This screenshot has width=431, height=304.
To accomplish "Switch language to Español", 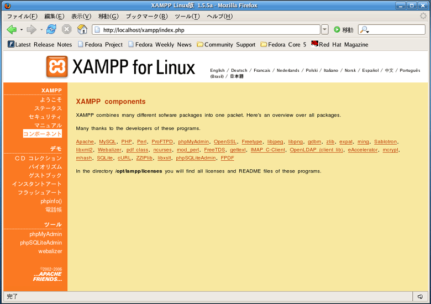I will click(370, 70).
